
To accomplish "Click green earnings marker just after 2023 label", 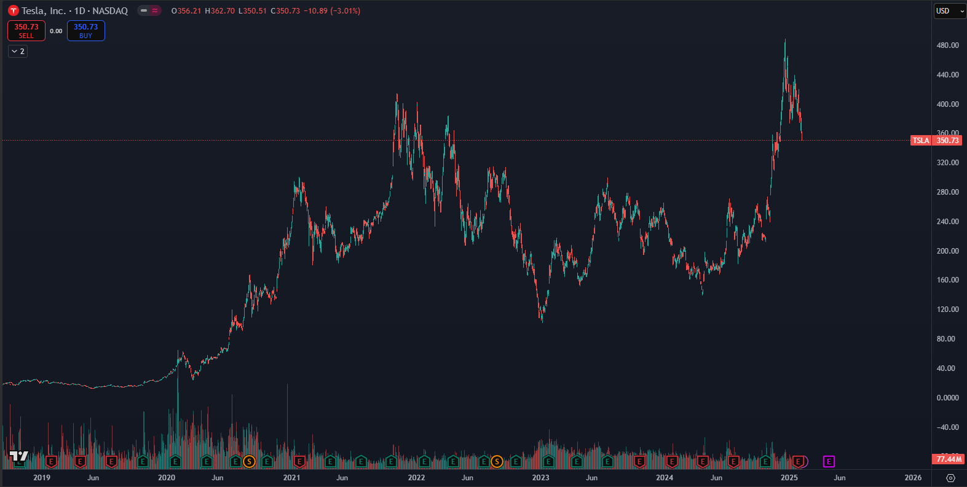I will coord(548,461).
